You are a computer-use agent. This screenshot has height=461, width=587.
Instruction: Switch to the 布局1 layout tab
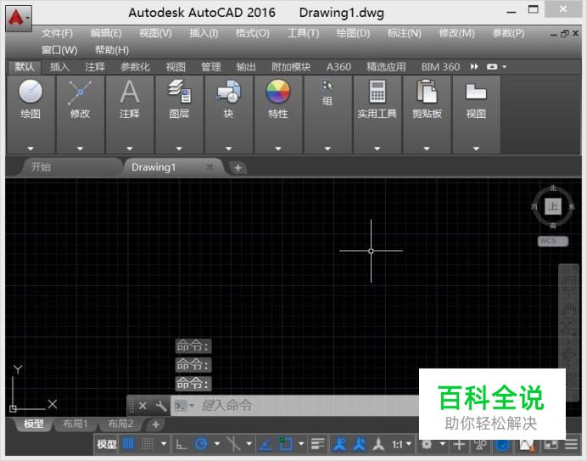point(75,424)
